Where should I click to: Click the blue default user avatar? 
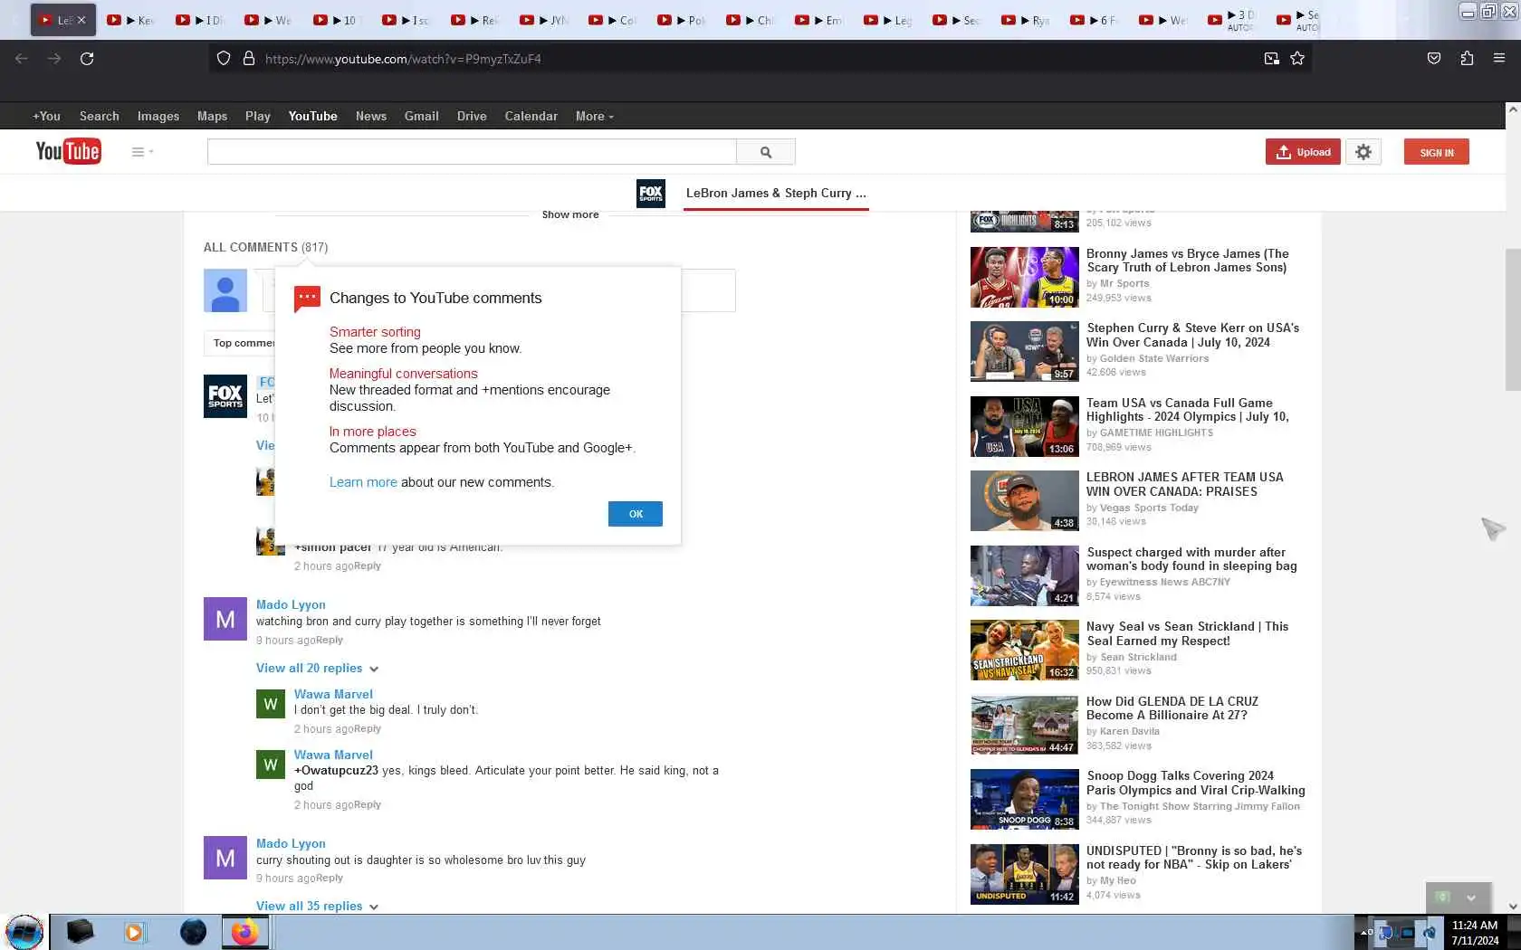tap(225, 290)
